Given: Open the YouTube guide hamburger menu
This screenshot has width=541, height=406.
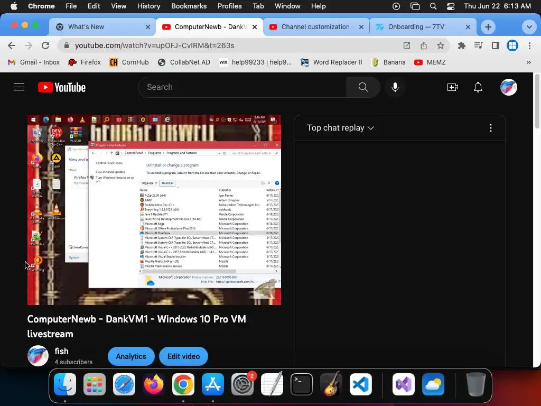Looking at the screenshot, I should (19, 87).
